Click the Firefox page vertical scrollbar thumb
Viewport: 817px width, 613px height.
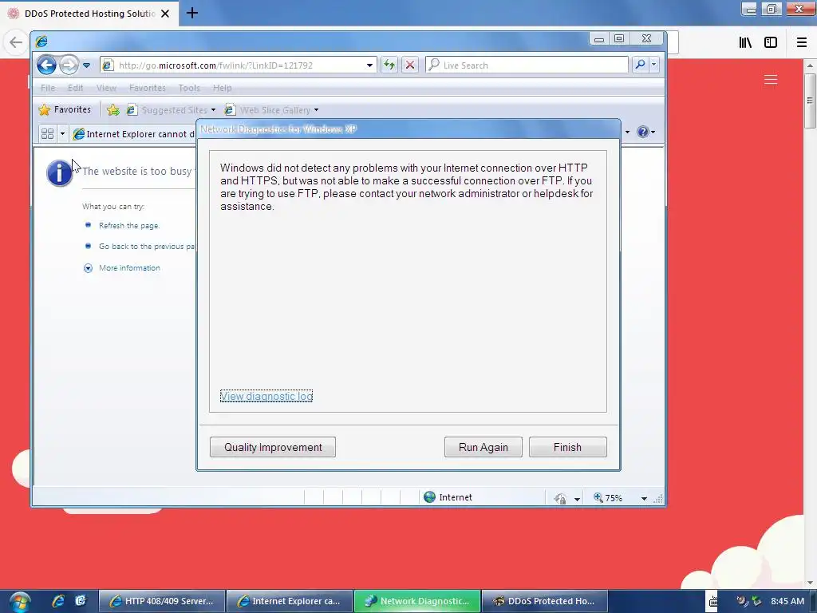pyautogui.click(x=810, y=100)
